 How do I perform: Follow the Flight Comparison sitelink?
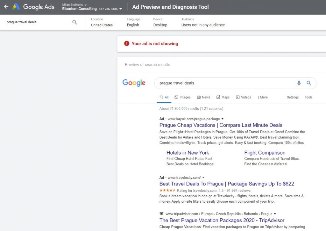point(265,153)
